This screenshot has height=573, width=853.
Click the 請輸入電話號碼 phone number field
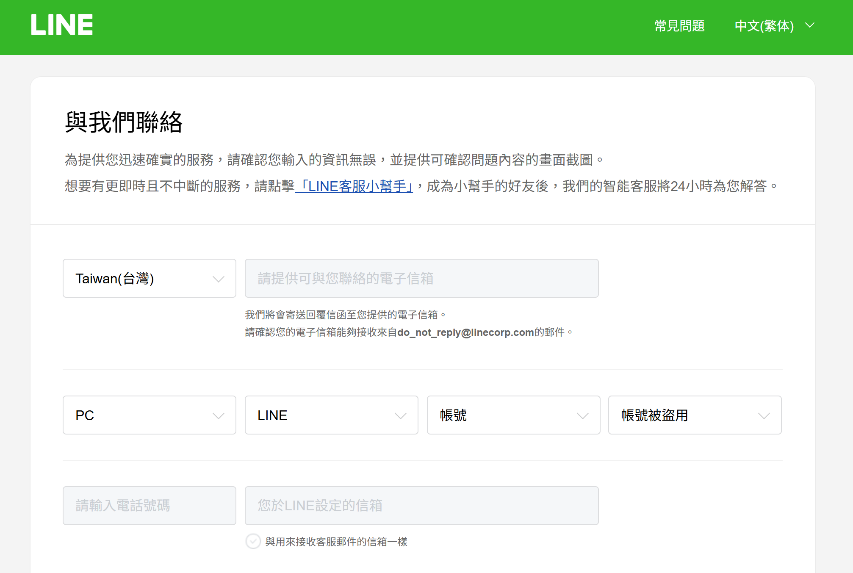click(x=149, y=506)
